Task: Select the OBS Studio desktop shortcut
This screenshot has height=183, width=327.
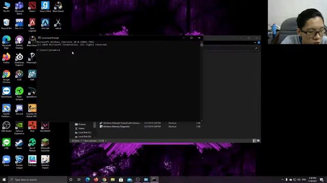Action: click(6, 127)
